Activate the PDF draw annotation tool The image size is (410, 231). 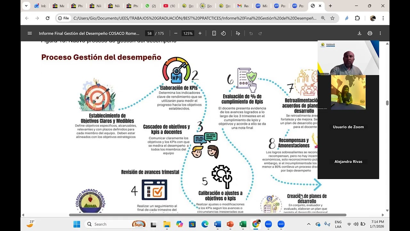tap(238, 33)
